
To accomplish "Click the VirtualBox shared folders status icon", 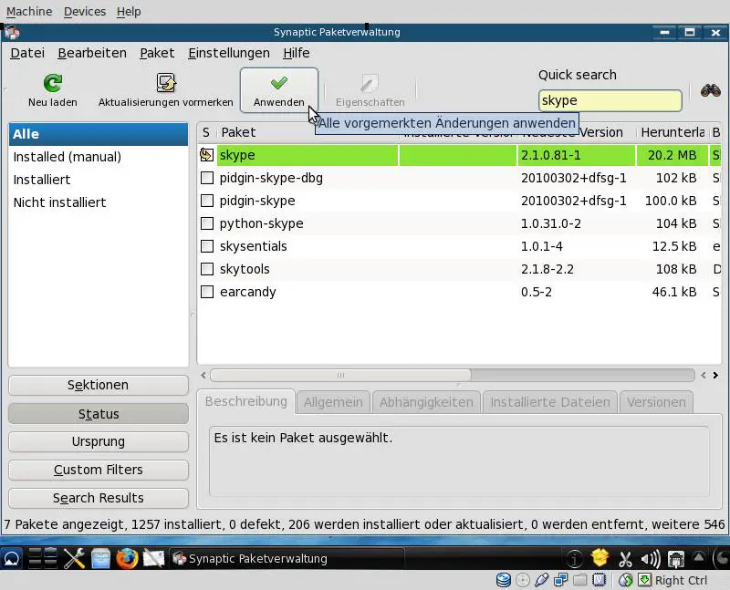I will [x=579, y=580].
